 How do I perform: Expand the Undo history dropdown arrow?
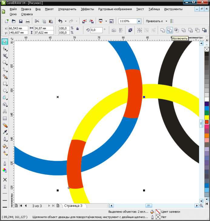[66, 21]
